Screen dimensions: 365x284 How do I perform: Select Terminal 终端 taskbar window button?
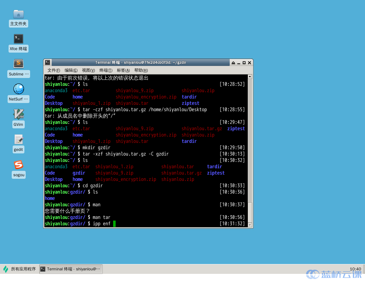71,269
